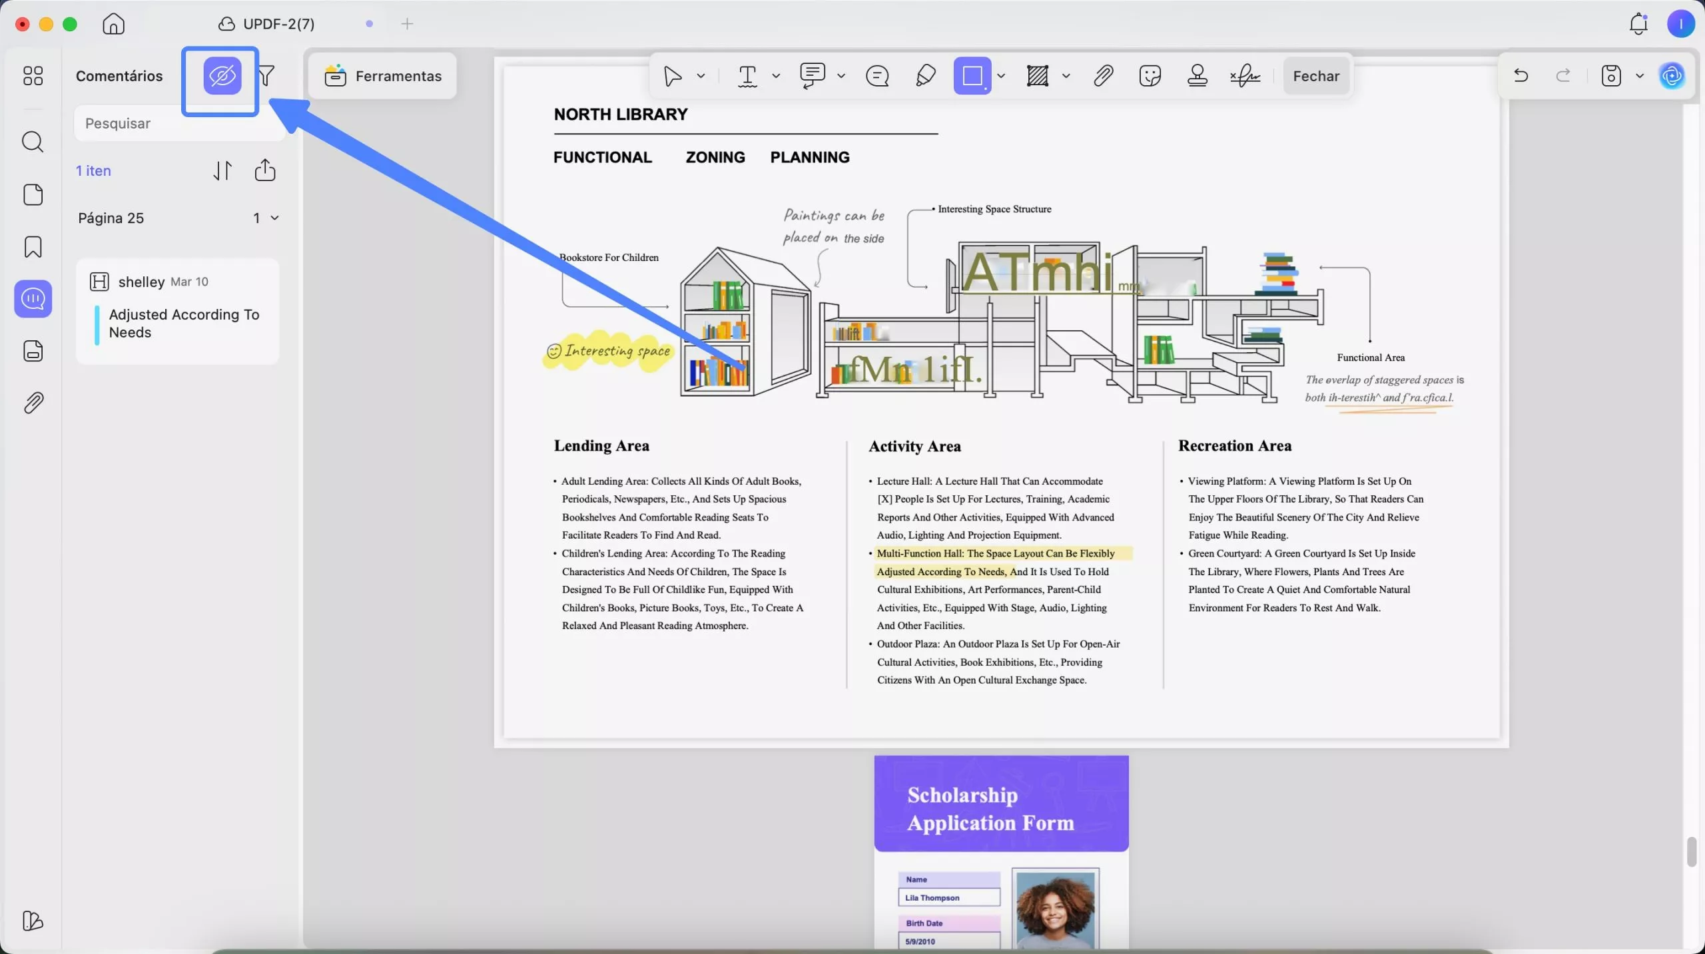1705x954 pixels.
Task: Open the thumbnails grid icon in sidebar
Action: point(33,75)
